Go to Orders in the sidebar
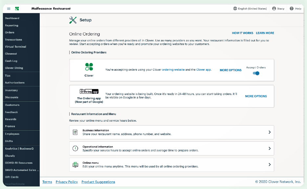 coord(10,33)
